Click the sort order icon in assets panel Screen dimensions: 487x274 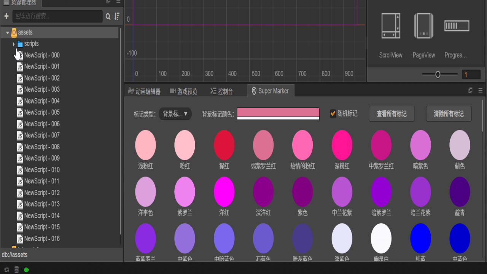click(x=117, y=16)
